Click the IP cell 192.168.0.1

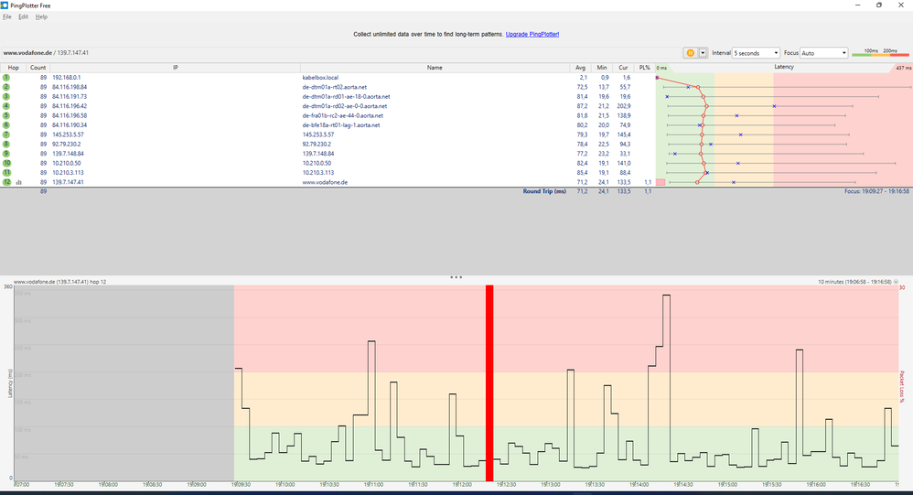click(67, 78)
